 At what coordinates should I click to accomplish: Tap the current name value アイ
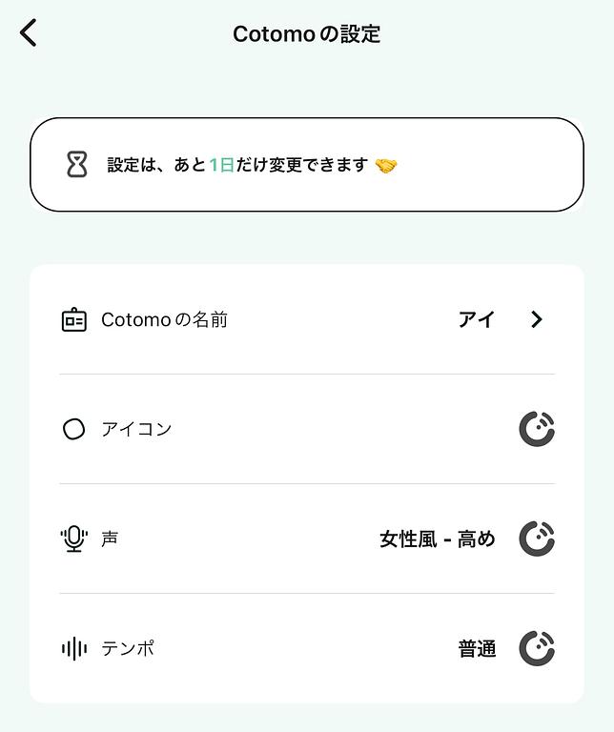coord(476,320)
